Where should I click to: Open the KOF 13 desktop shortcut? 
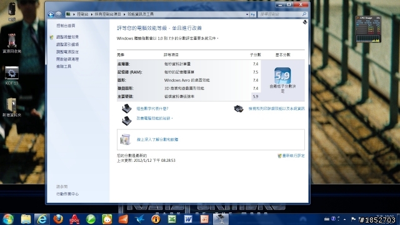click(12, 76)
